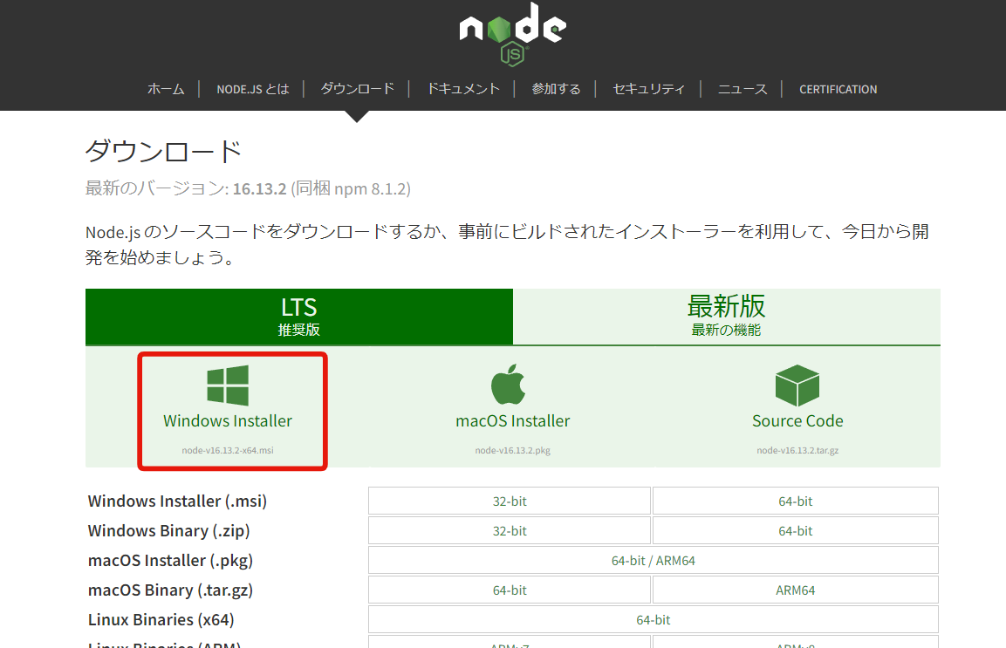Click node-v16.13.2-x64.msi filename
This screenshot has width=1006, height=648.
point(228,450)
